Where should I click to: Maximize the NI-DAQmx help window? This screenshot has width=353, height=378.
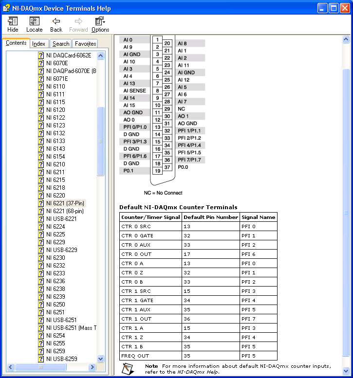coord(334,8)
